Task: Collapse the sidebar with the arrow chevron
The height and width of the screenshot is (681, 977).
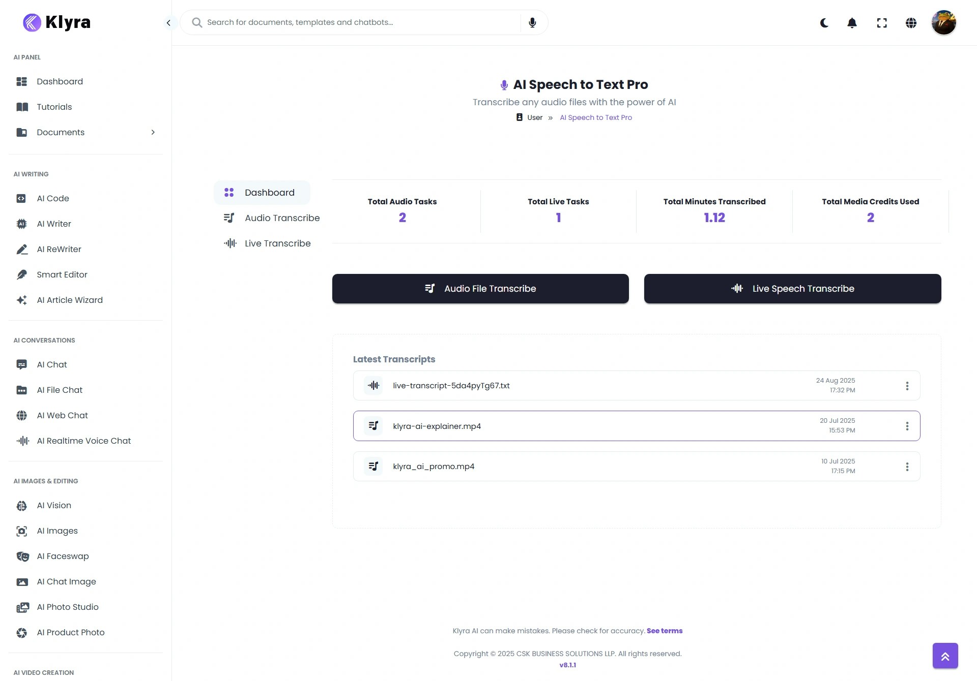Action: (x=168, y=23)
